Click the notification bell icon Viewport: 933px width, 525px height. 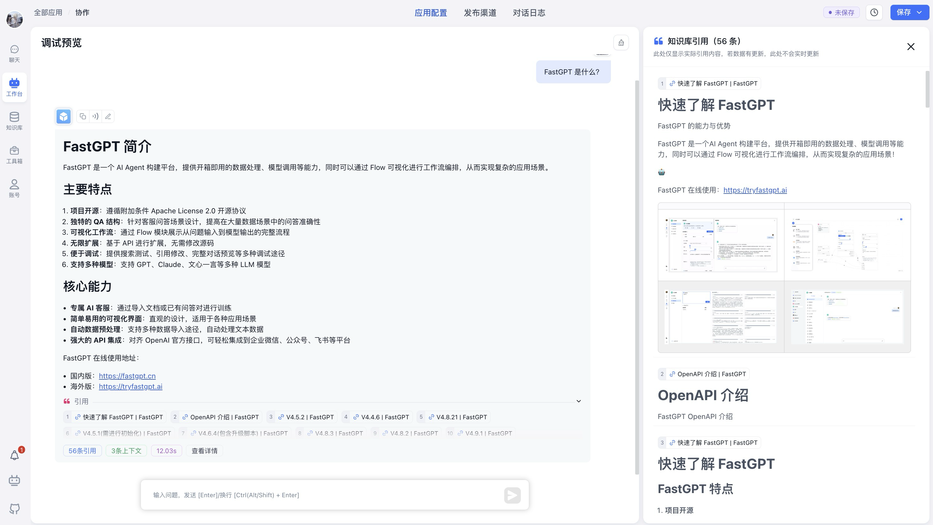[x=14, y=455]
